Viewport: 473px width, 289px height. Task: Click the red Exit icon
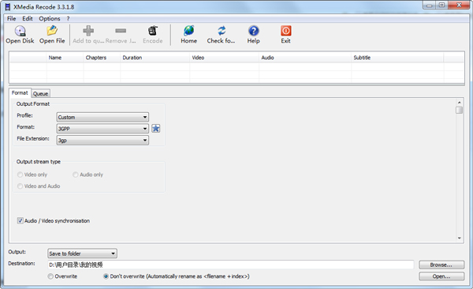click(x=285, y=31)
